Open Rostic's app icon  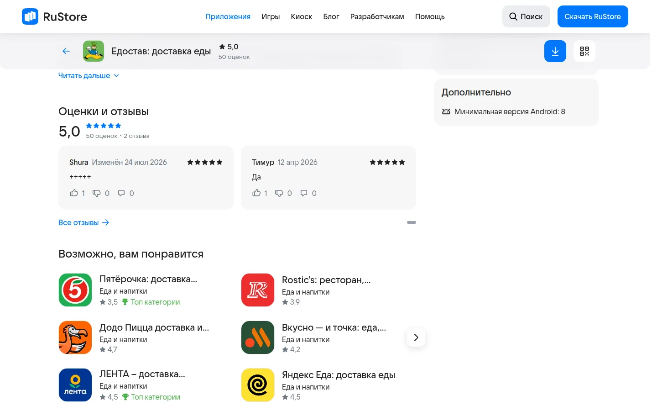pos(258,290)
